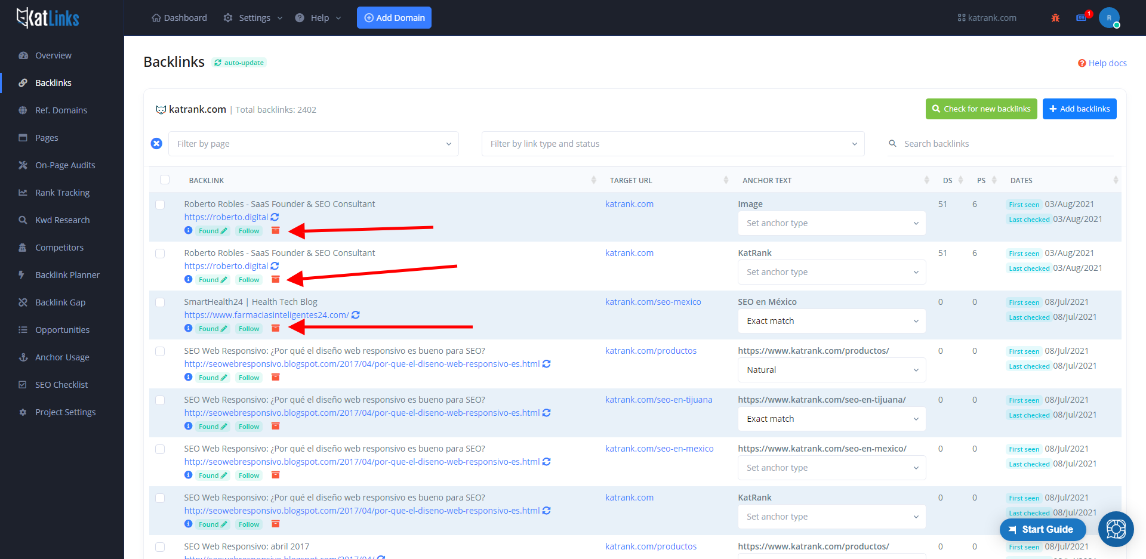Select SEO Web Responsivo row with KatRank anchor

pos(160,498)
